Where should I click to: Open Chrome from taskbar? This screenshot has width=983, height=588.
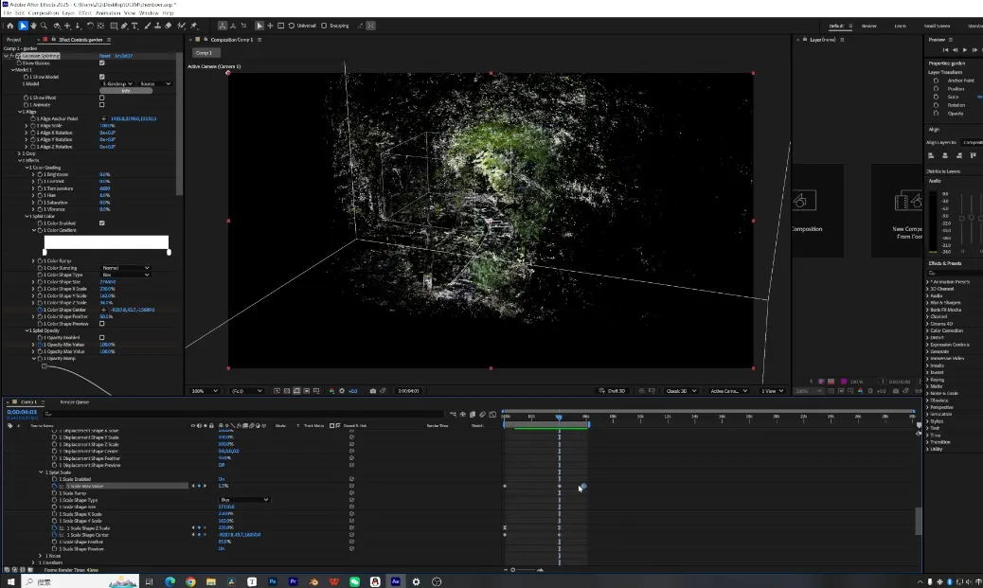tap(190, 581)
